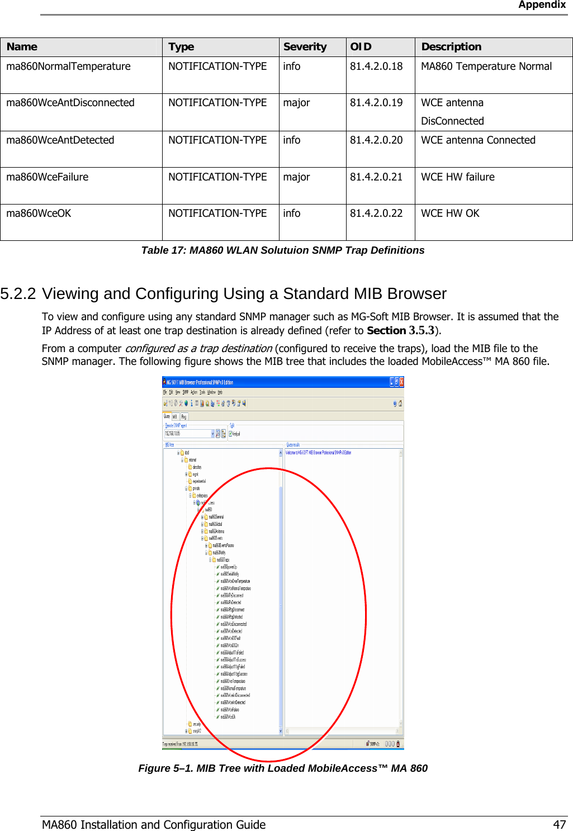Click the ma860 folder icon in tree

click(202, 510)
